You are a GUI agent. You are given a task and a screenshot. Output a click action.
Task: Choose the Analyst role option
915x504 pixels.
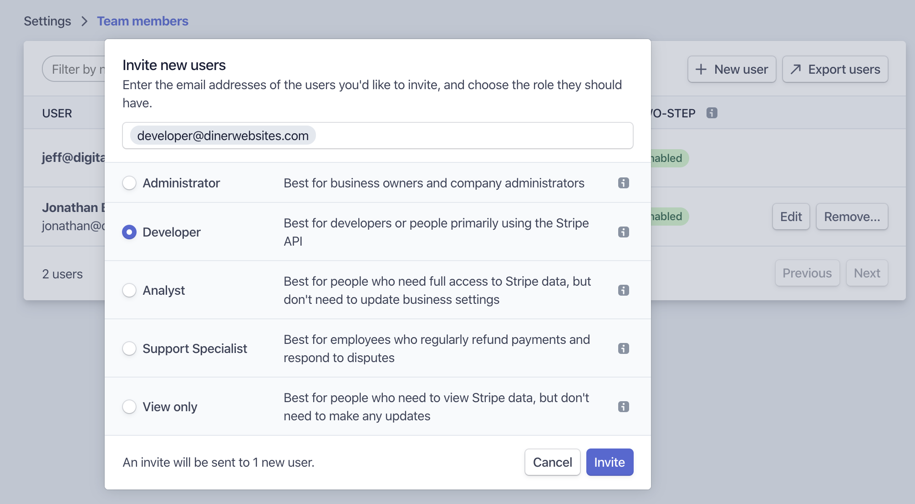[x=129, y=290]
